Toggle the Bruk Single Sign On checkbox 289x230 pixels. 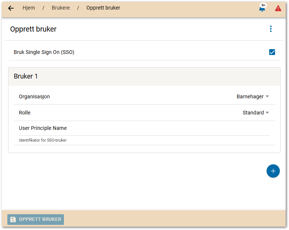272,52
